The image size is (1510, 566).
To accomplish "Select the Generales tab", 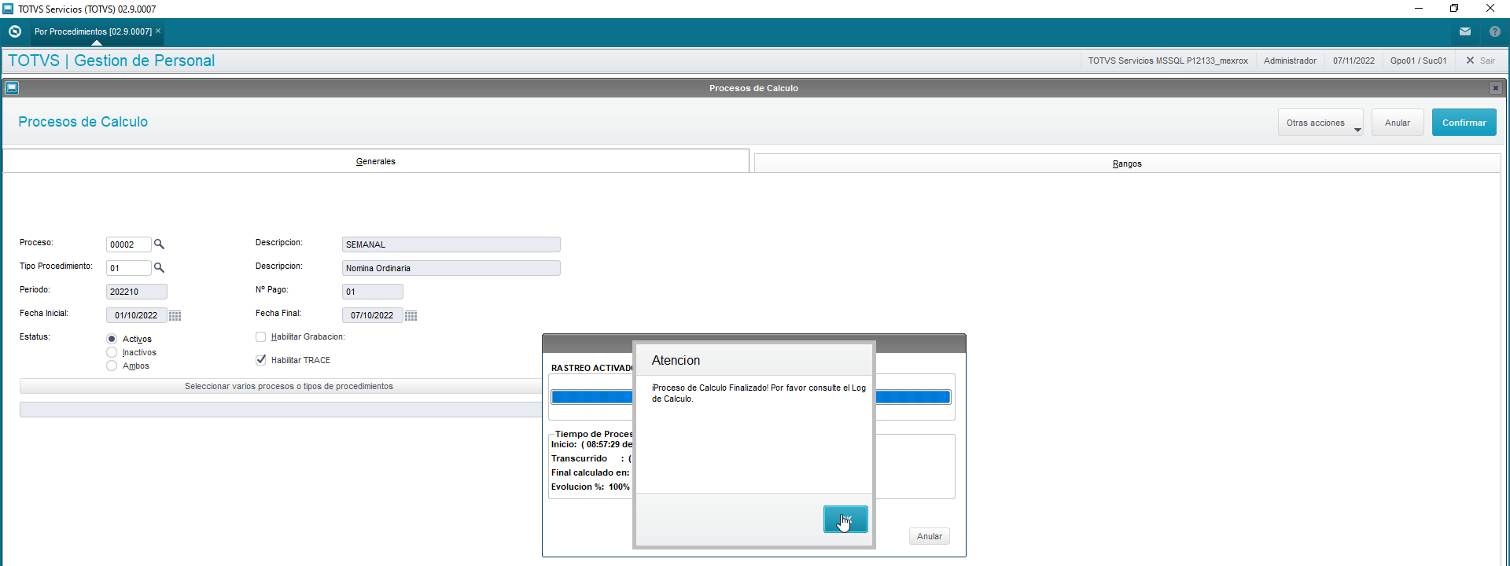I will click(375, 161).
